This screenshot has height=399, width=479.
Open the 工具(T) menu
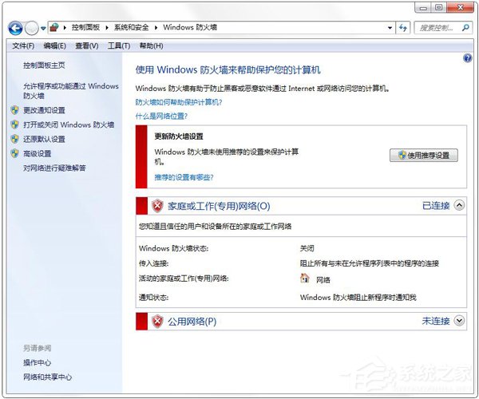coord(119,46)
